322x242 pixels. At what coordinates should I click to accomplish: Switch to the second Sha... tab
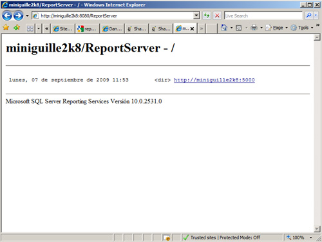coord(161,28)
